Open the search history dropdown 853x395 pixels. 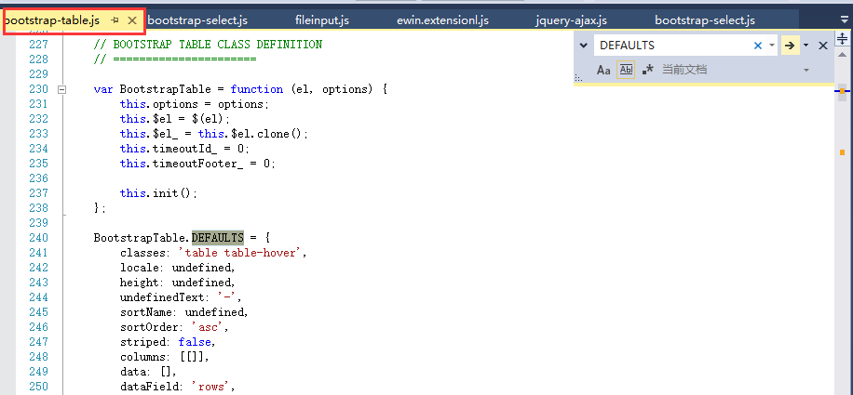tap(772, 46)
